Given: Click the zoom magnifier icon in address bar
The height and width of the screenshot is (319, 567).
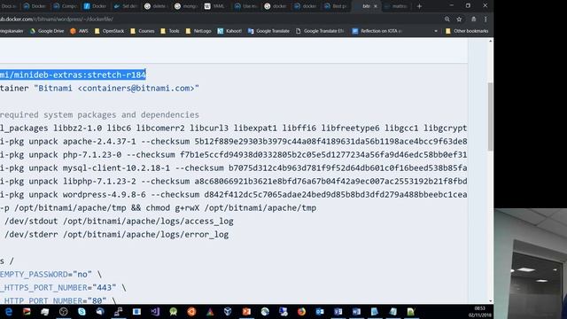Looking at the screenshot, I should [447, 19].
